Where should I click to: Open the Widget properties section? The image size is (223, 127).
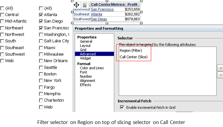pyautogui.click(x=86, y=58)
